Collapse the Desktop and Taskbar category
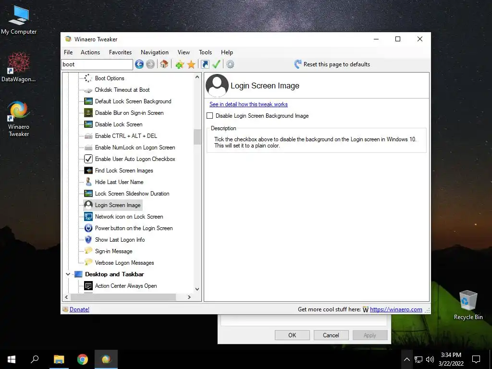The width and height of the screenshot is (492, 369). coord(68,274)
